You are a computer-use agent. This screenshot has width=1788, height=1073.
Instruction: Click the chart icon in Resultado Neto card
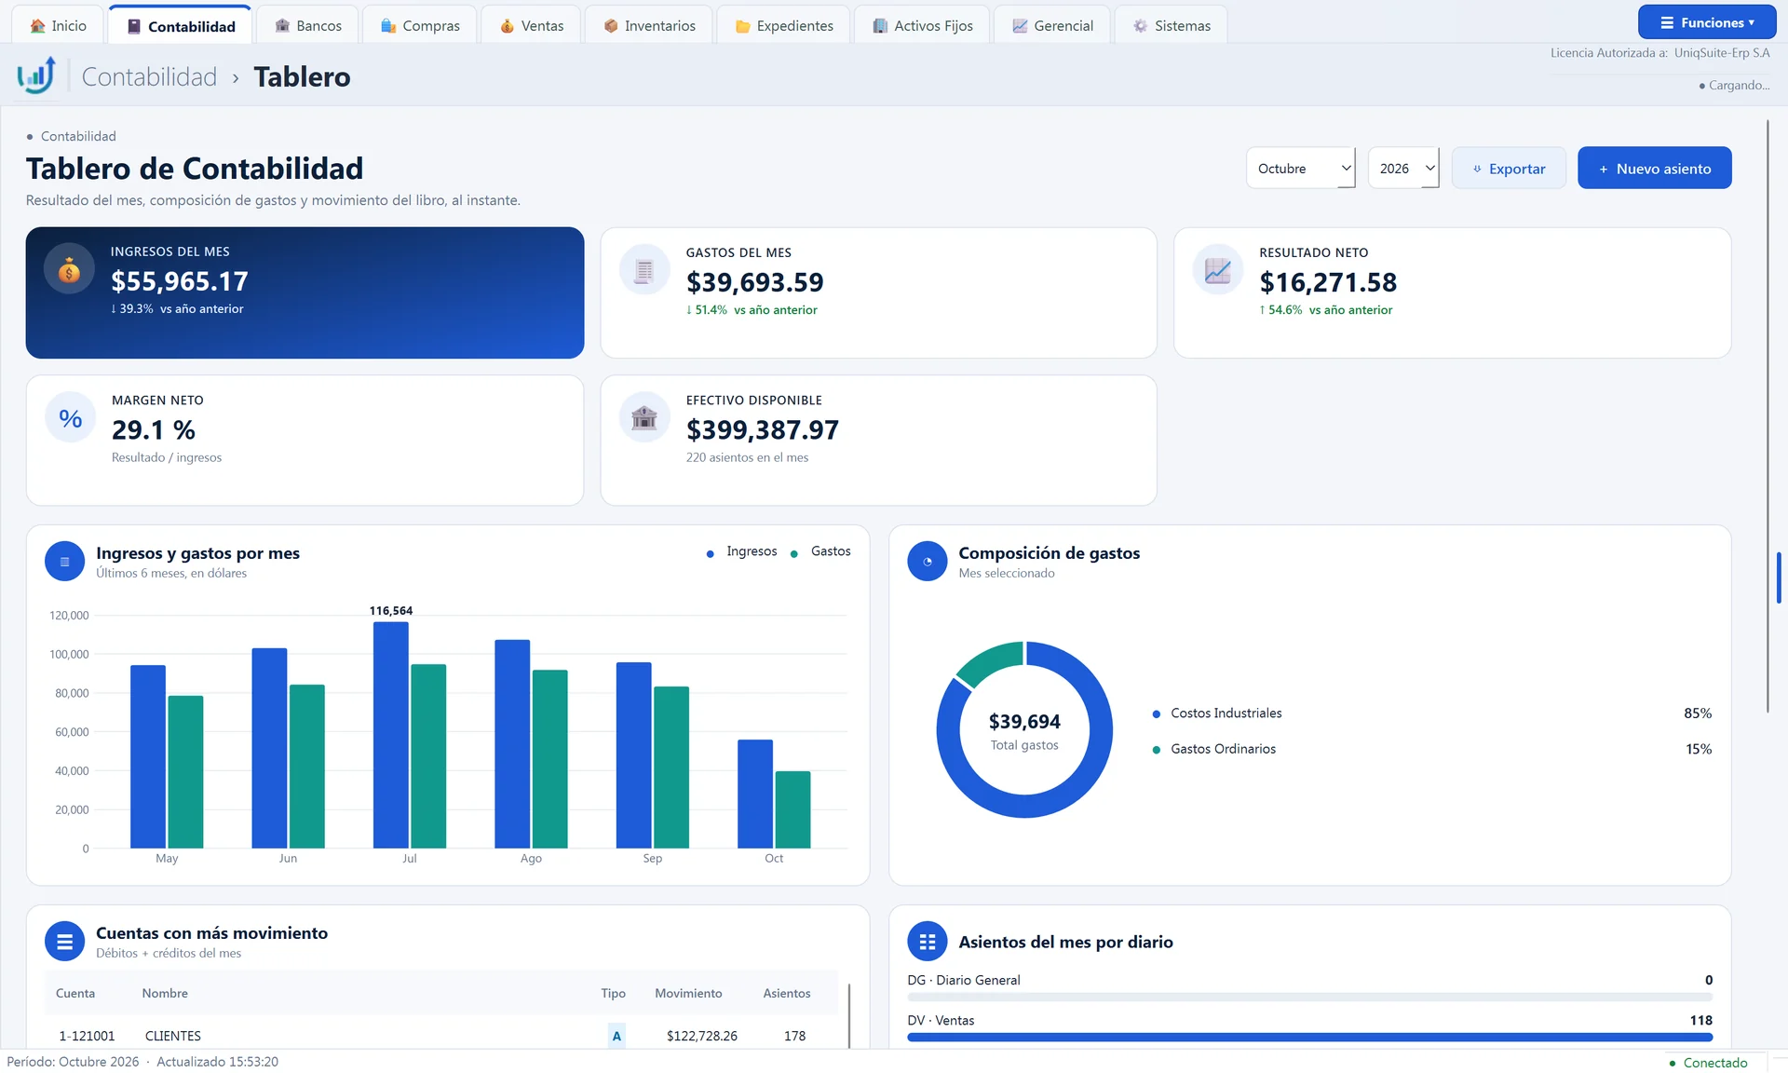click(1217, 270)
